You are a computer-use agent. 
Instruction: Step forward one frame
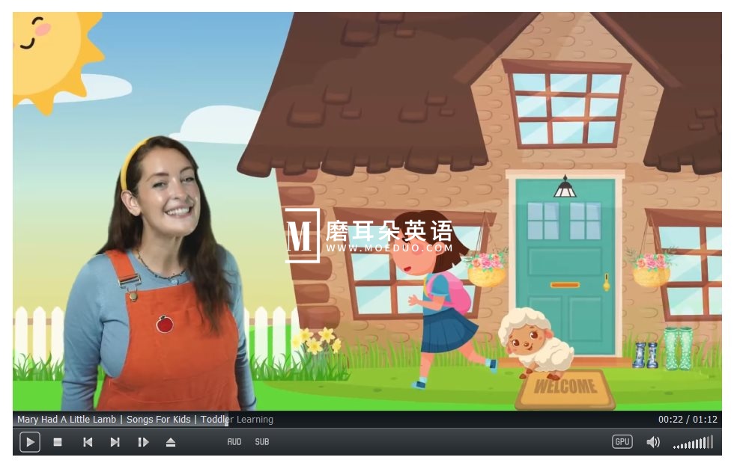(143, 442)
